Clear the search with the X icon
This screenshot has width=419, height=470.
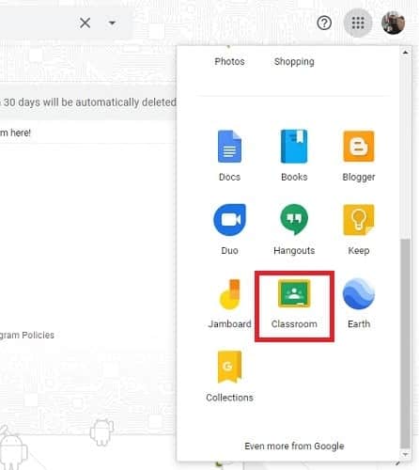(x=85, y=23)
